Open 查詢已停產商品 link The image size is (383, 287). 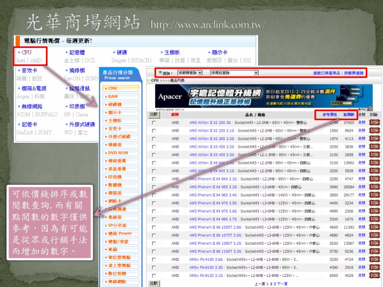[326, 73]
